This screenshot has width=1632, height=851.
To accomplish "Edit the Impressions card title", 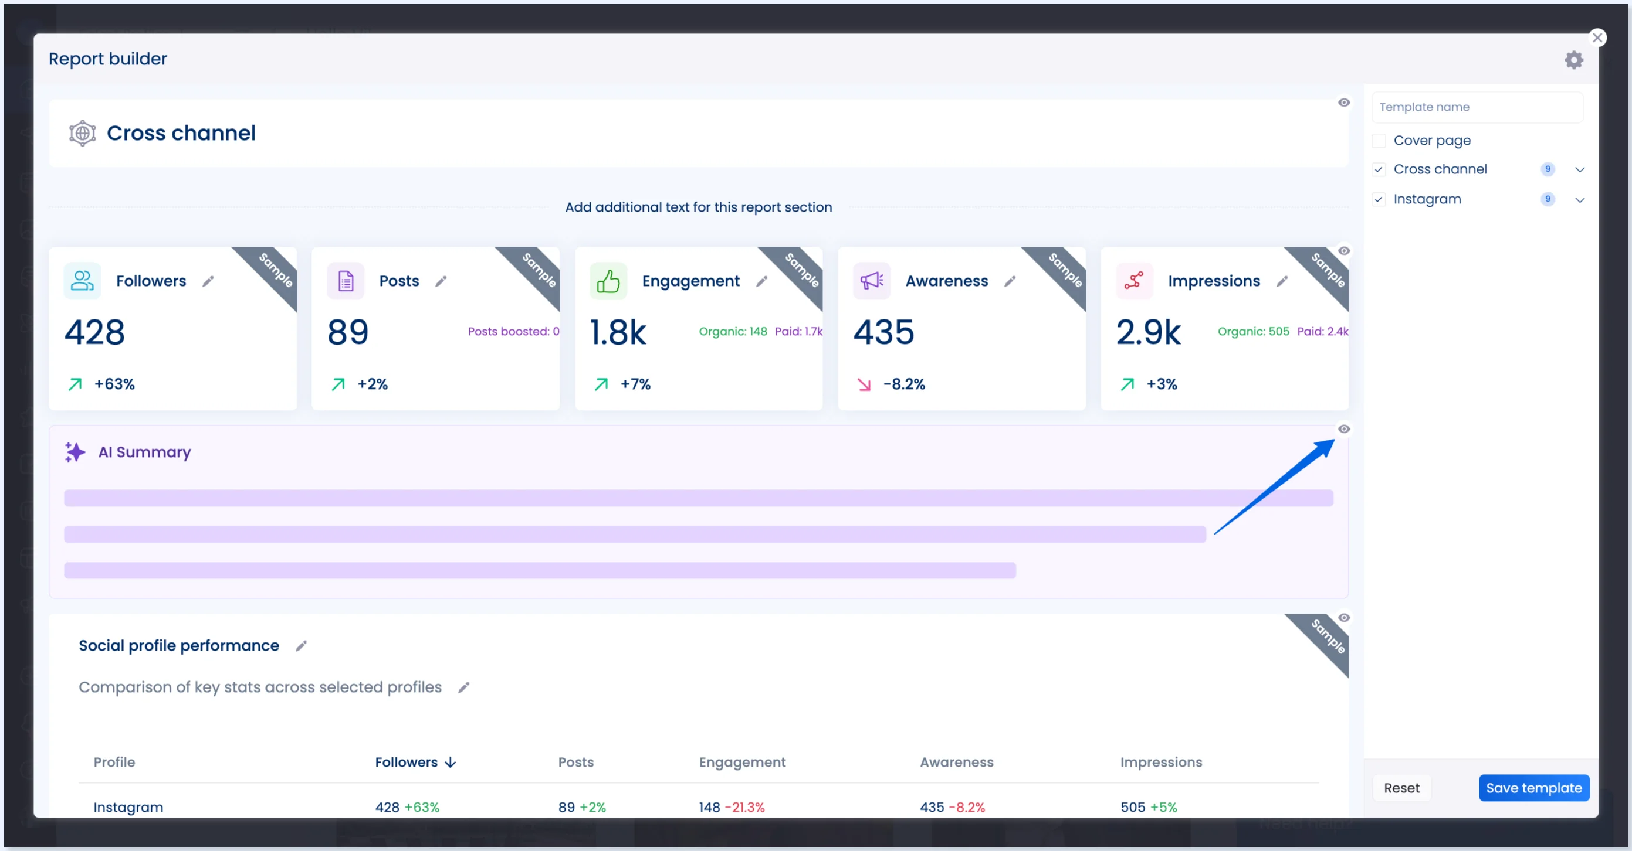I will click(1282, 281).
